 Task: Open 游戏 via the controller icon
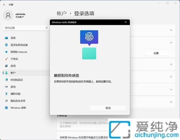[6, 87]
